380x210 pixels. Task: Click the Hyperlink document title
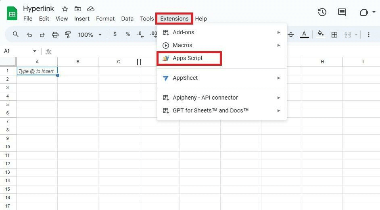pos(38,9)
